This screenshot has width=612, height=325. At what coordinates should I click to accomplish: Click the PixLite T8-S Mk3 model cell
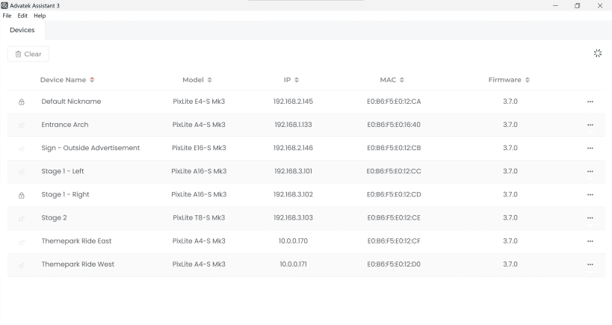click(x=199, y=217)
